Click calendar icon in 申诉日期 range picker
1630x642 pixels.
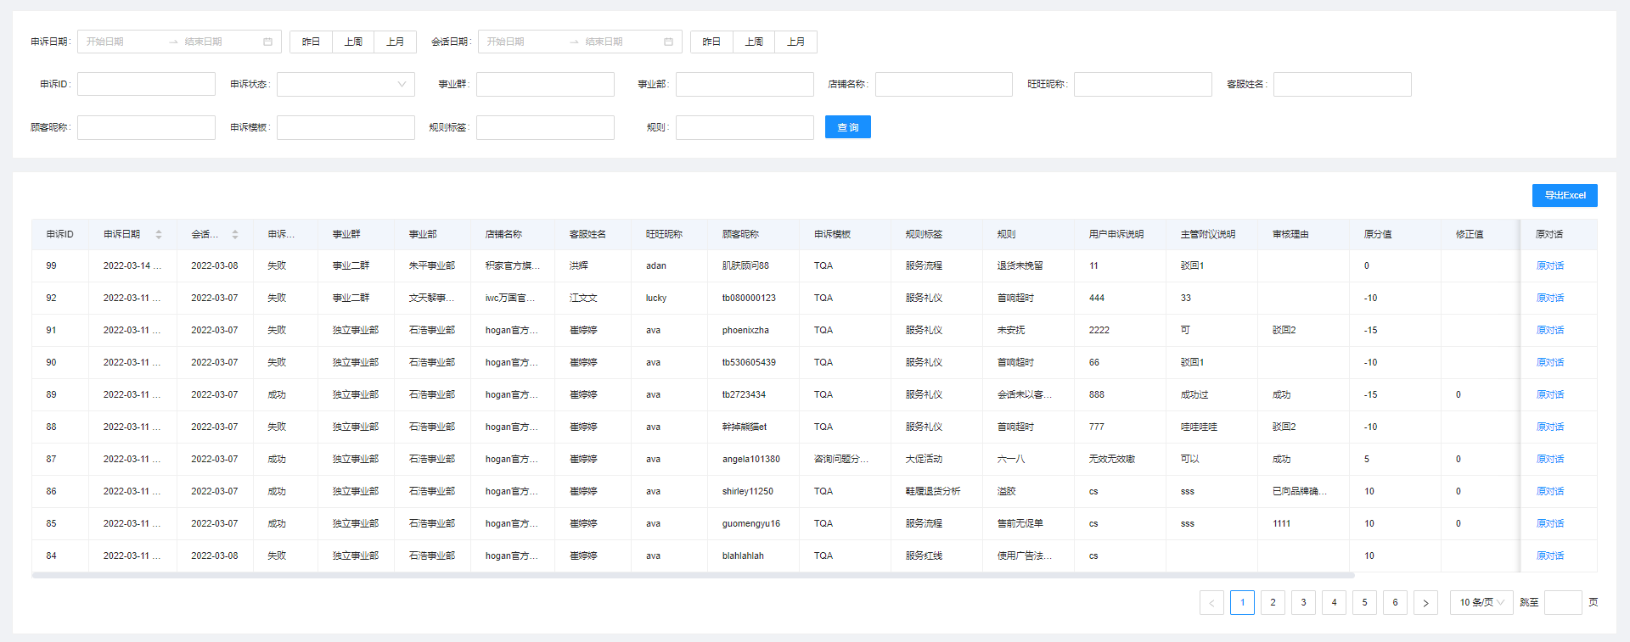click(x=268, y=42)
